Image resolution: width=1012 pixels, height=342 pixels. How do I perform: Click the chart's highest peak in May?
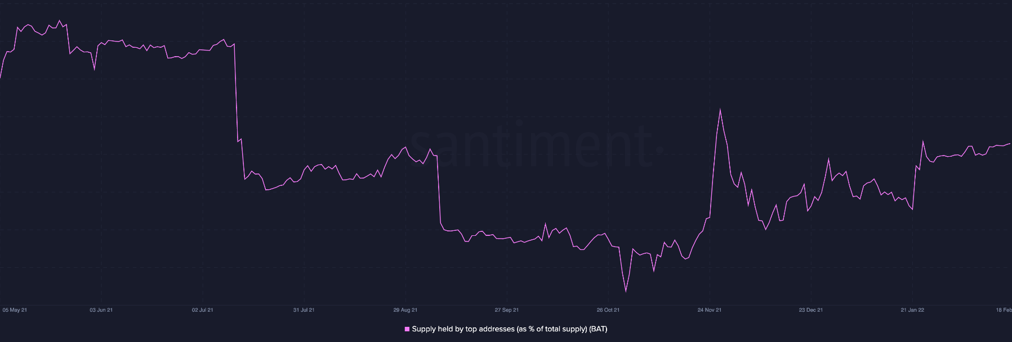[60, 21]
